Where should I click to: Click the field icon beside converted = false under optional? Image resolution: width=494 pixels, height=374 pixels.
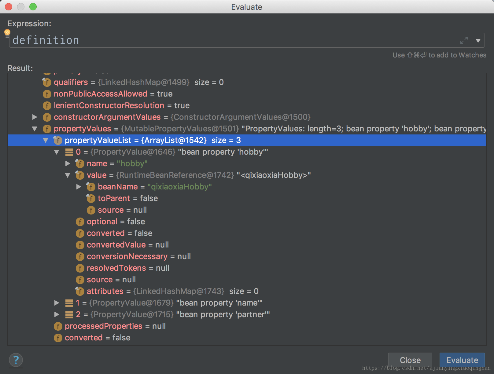(80, 233)
